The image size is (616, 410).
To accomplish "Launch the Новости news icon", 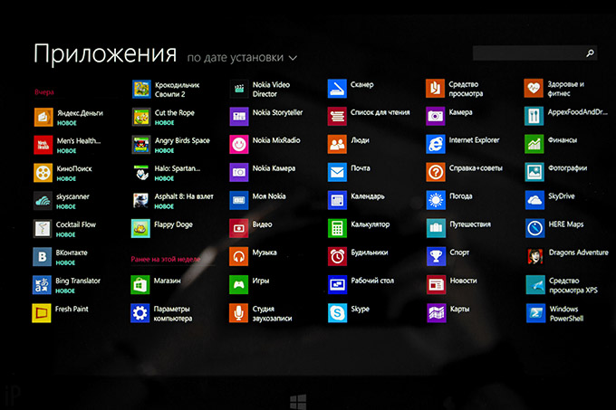I will (x=437, y=285).
